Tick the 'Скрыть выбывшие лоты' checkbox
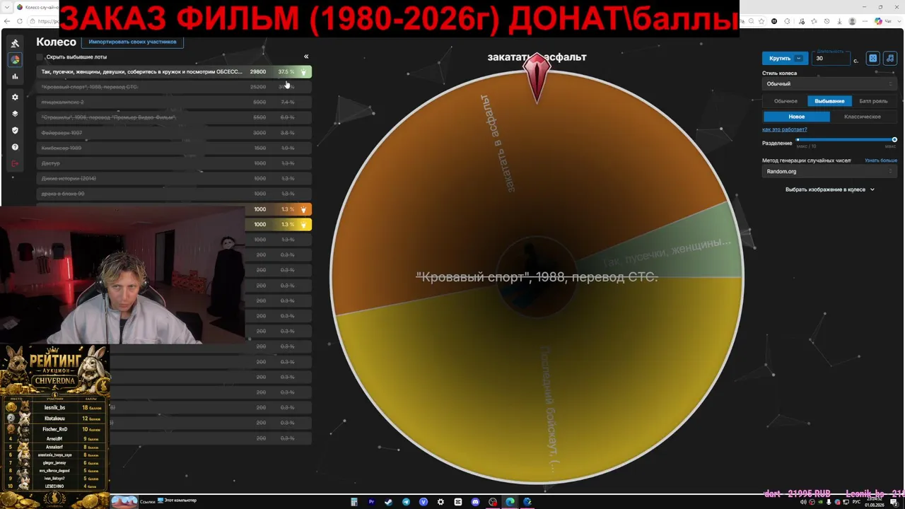The height and width of the screenshot is (509, 905). (40, 57)
